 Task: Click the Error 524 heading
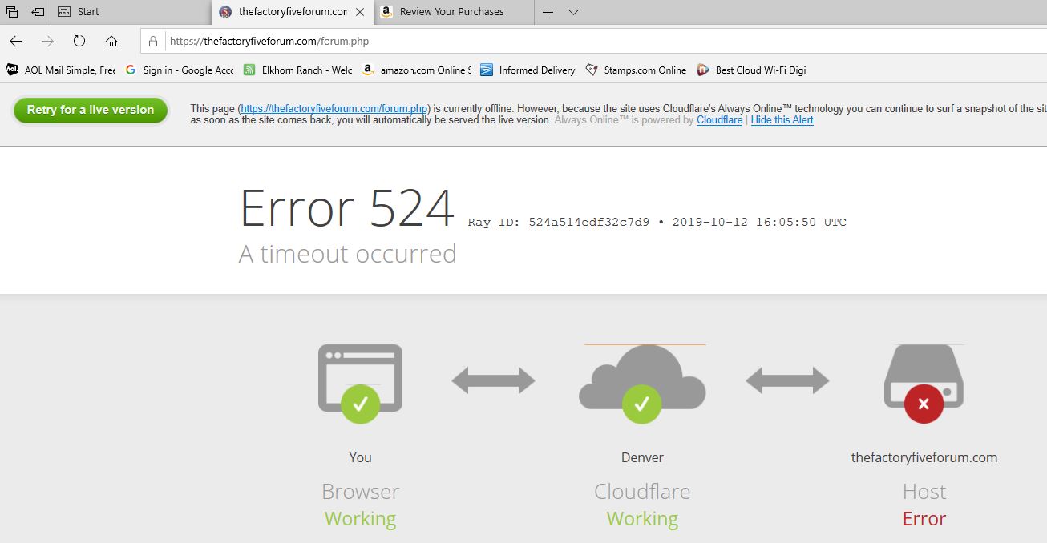click(347, 209)
